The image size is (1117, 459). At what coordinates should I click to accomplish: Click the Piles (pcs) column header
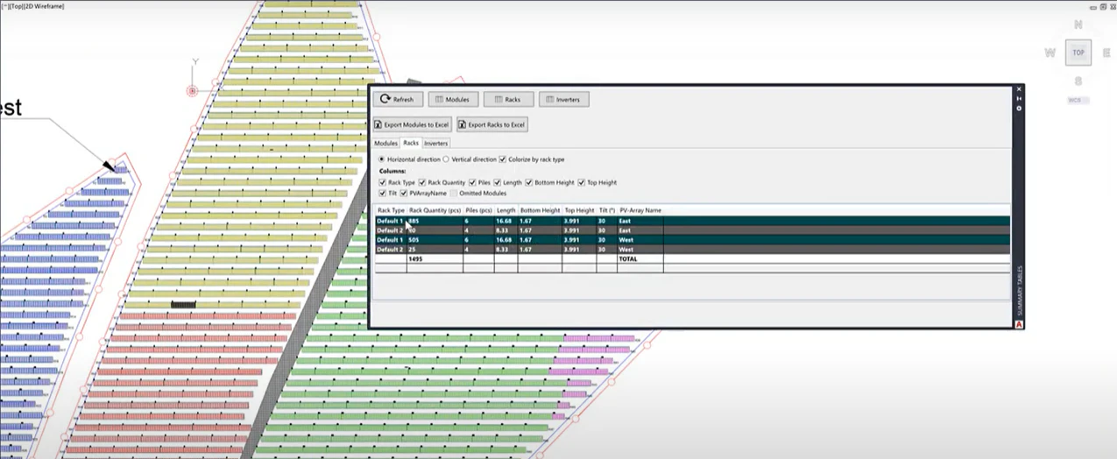(x=478, y=210)
